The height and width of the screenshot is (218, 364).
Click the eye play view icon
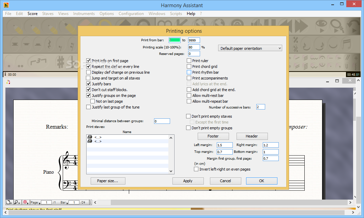tap(321, 26)
